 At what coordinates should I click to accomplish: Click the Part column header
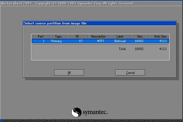coord(41,36)
